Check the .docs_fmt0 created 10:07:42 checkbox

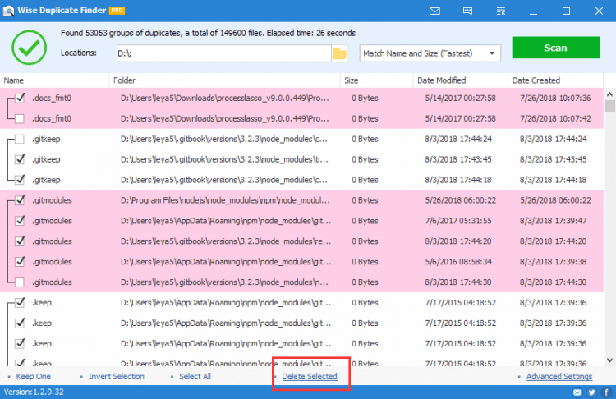(x=20, y=118)
